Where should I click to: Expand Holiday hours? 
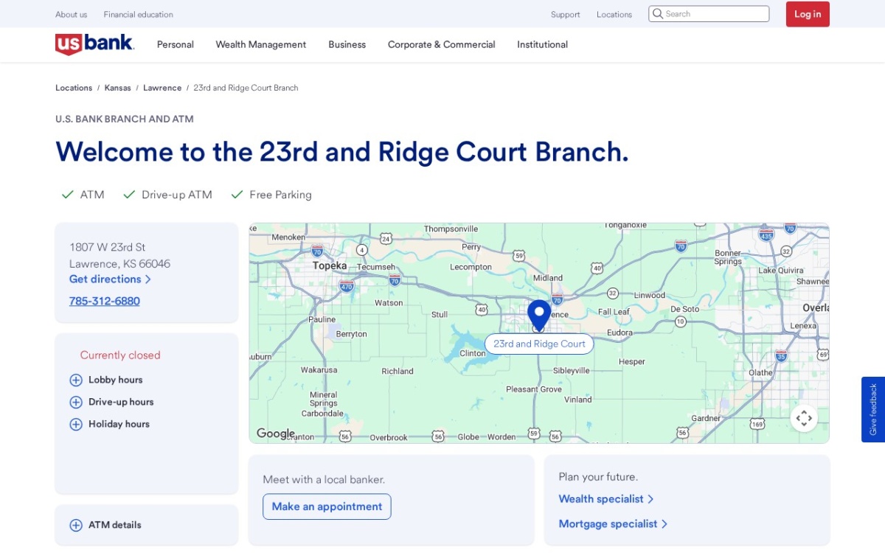[109, 424]
